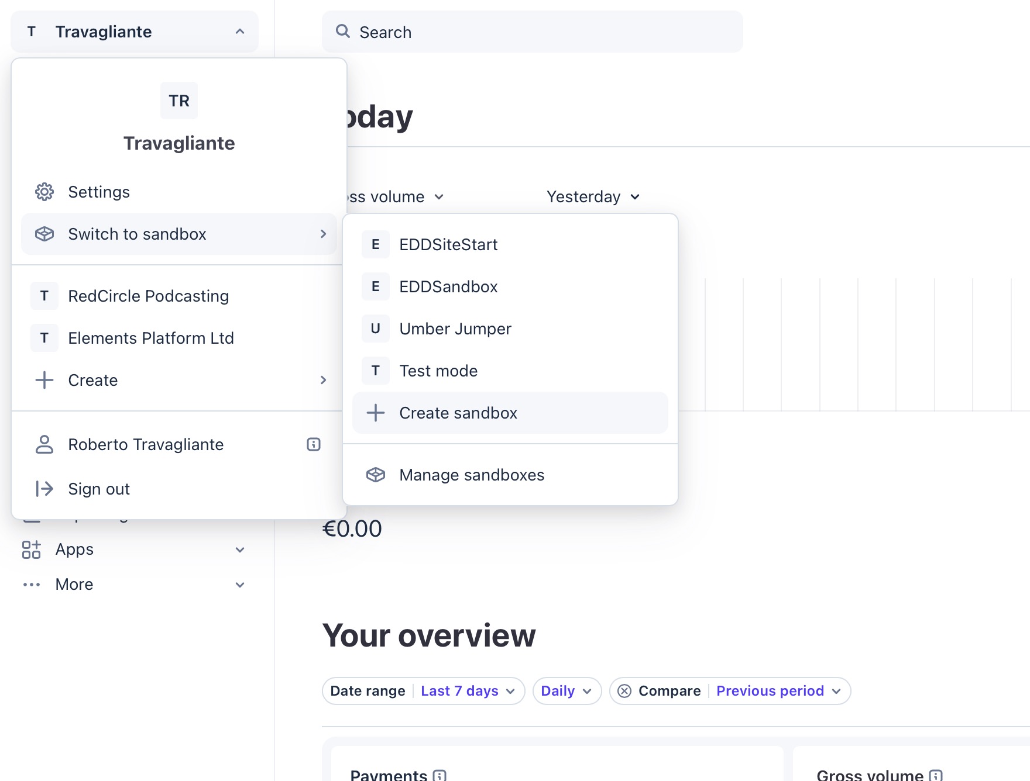Click the E avatar for EDDSiteStart
The width and height of the screenshot is (1030, 781).
coord(376,244)
